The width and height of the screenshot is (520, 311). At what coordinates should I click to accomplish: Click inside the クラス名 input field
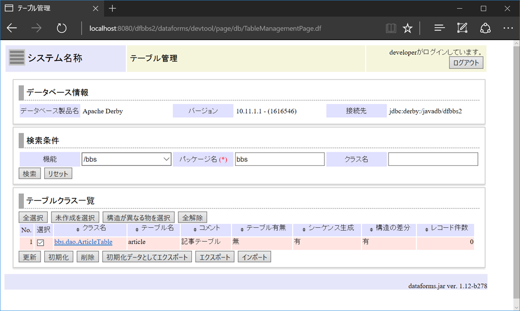click(x=433, y=159)
